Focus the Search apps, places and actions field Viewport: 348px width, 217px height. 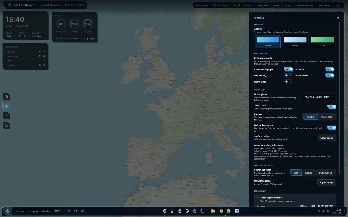pos(39,211)
